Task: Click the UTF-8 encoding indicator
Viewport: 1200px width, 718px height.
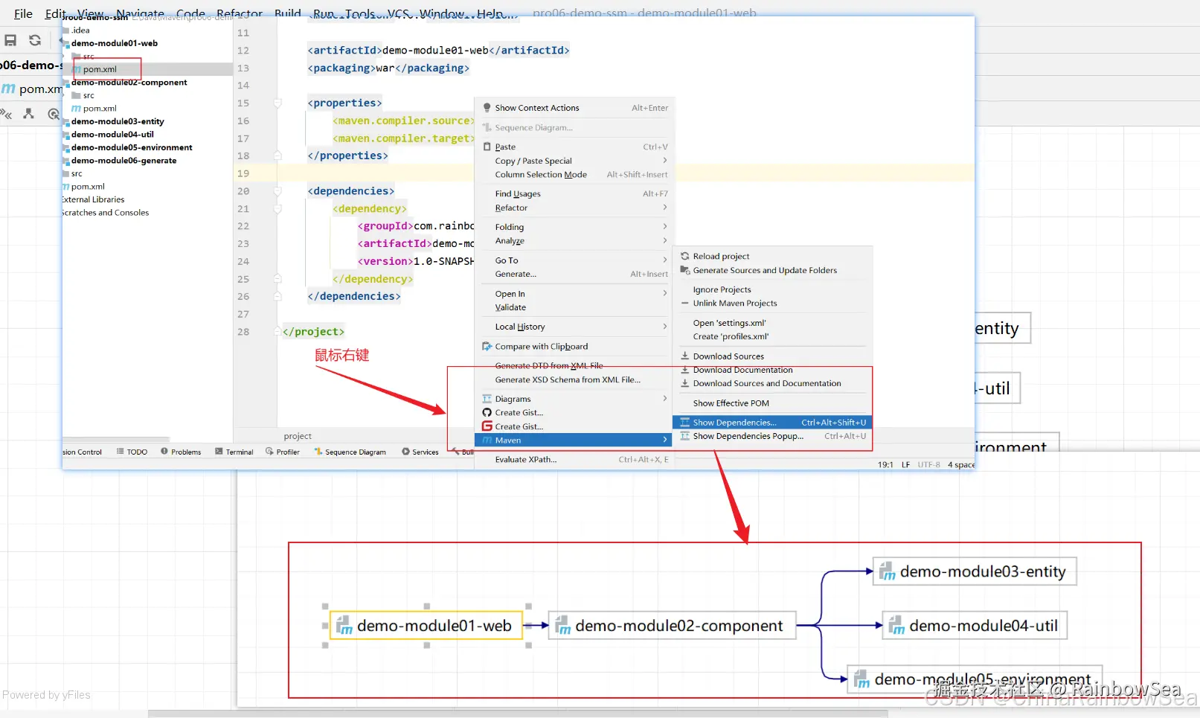Action: click(x=929, y=465)
